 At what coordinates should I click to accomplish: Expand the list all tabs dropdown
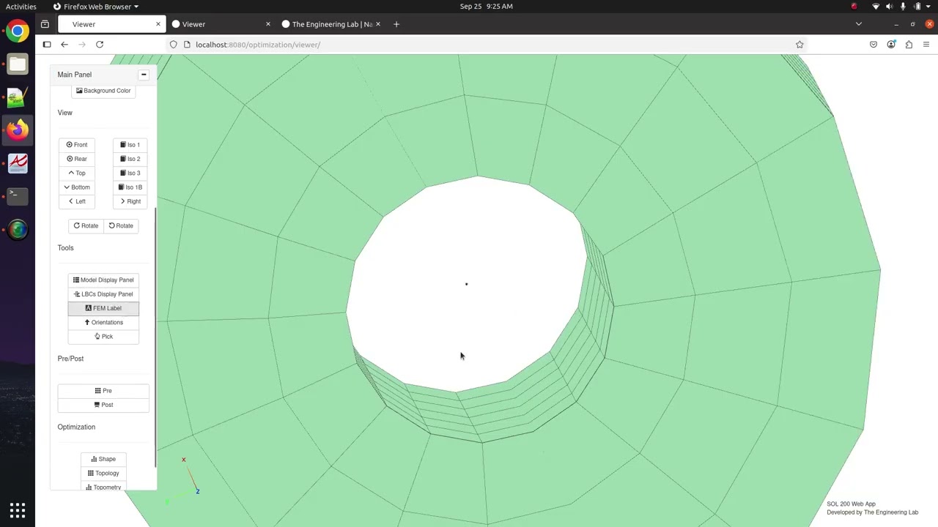(859, 24)
